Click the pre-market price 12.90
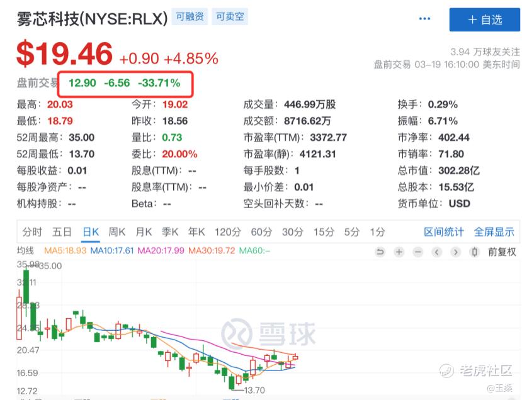The image size is (522, 400). coord(82,83)
